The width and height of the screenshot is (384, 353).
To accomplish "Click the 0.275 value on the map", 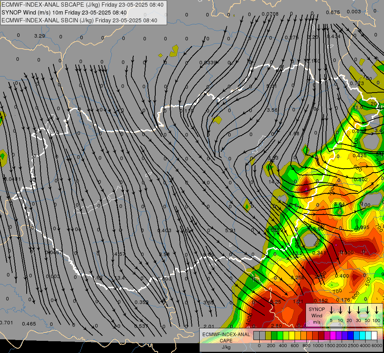I will tap(292, 38).
